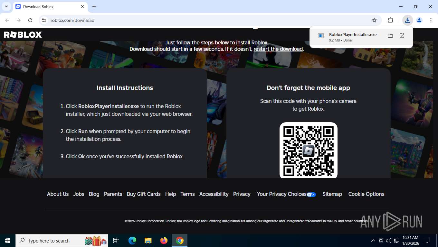
Task: Open Accessibility footer link
Action: (x=214, y=194)
